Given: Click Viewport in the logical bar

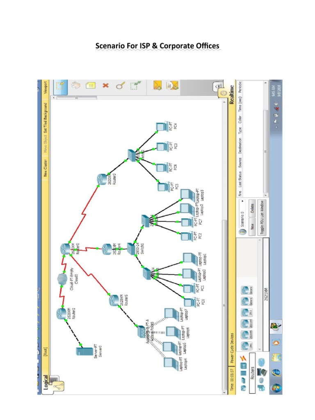Looking at the screenshot, I should (x=45, y=88).
